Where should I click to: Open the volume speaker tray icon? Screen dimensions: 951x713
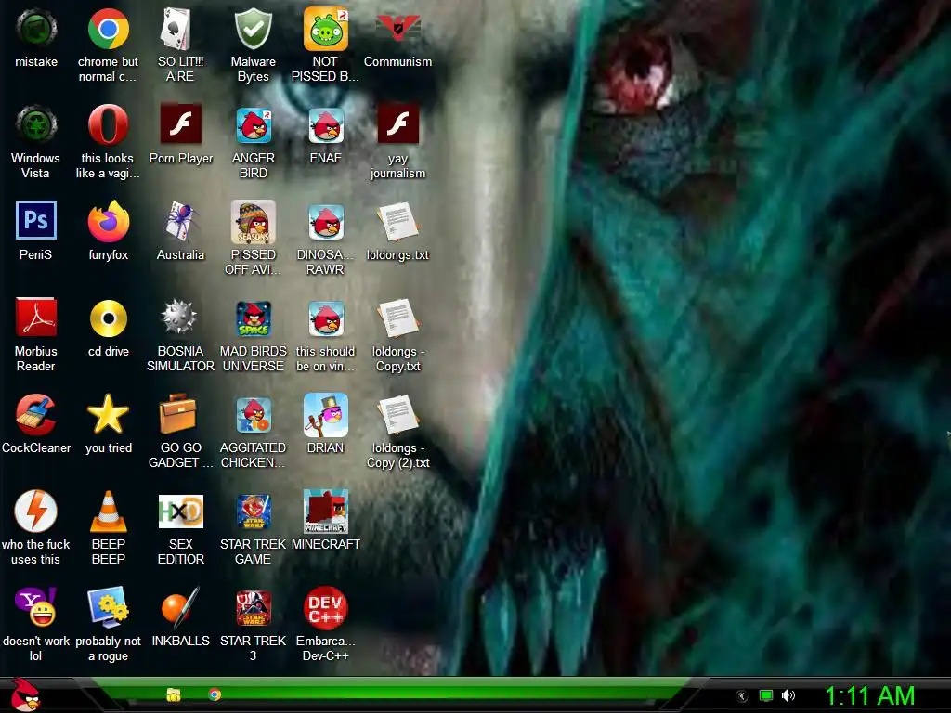coord(788,696)
